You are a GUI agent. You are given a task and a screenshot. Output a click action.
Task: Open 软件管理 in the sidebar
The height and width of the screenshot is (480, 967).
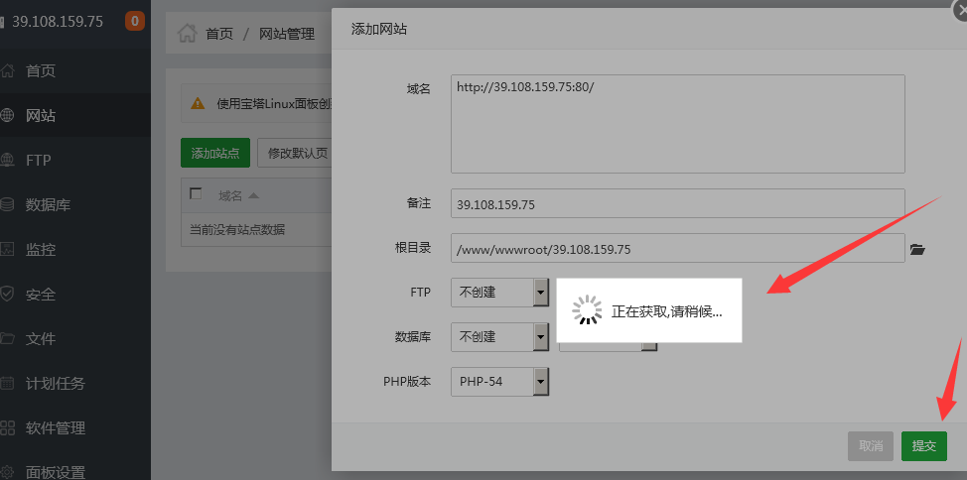point(75,427)
